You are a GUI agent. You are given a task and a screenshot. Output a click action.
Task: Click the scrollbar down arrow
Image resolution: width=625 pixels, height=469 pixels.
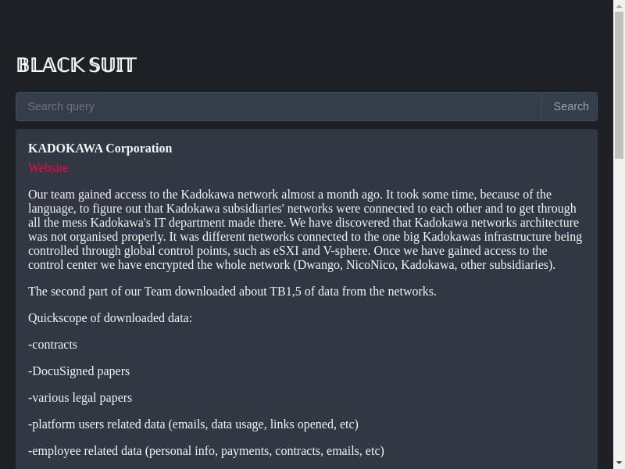click(x=619, y=464)
